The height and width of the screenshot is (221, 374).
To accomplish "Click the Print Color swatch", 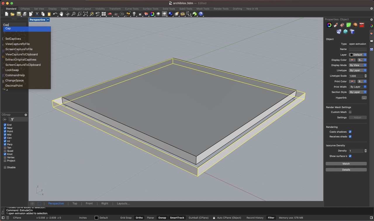I will [x=352, y=81].
